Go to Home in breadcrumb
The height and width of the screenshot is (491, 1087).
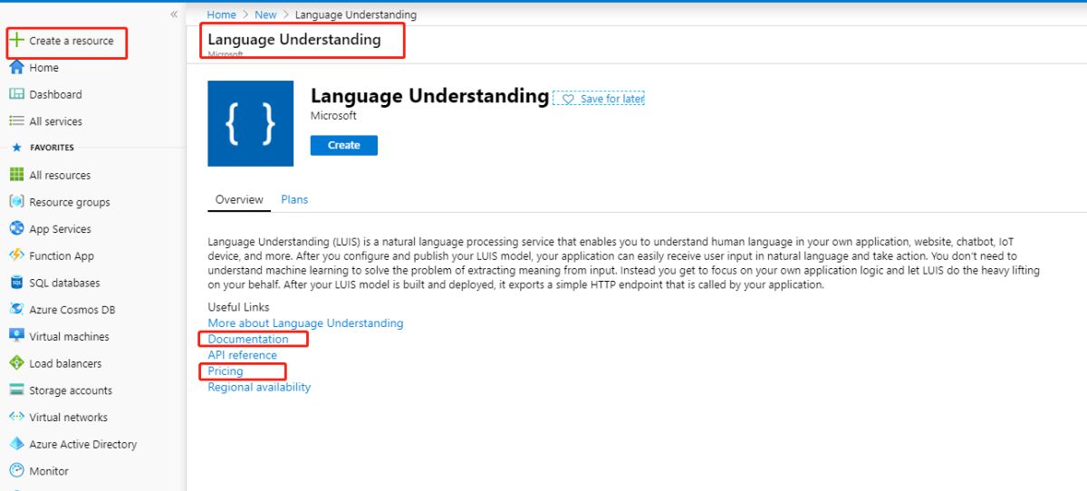[x=221, y=14]
